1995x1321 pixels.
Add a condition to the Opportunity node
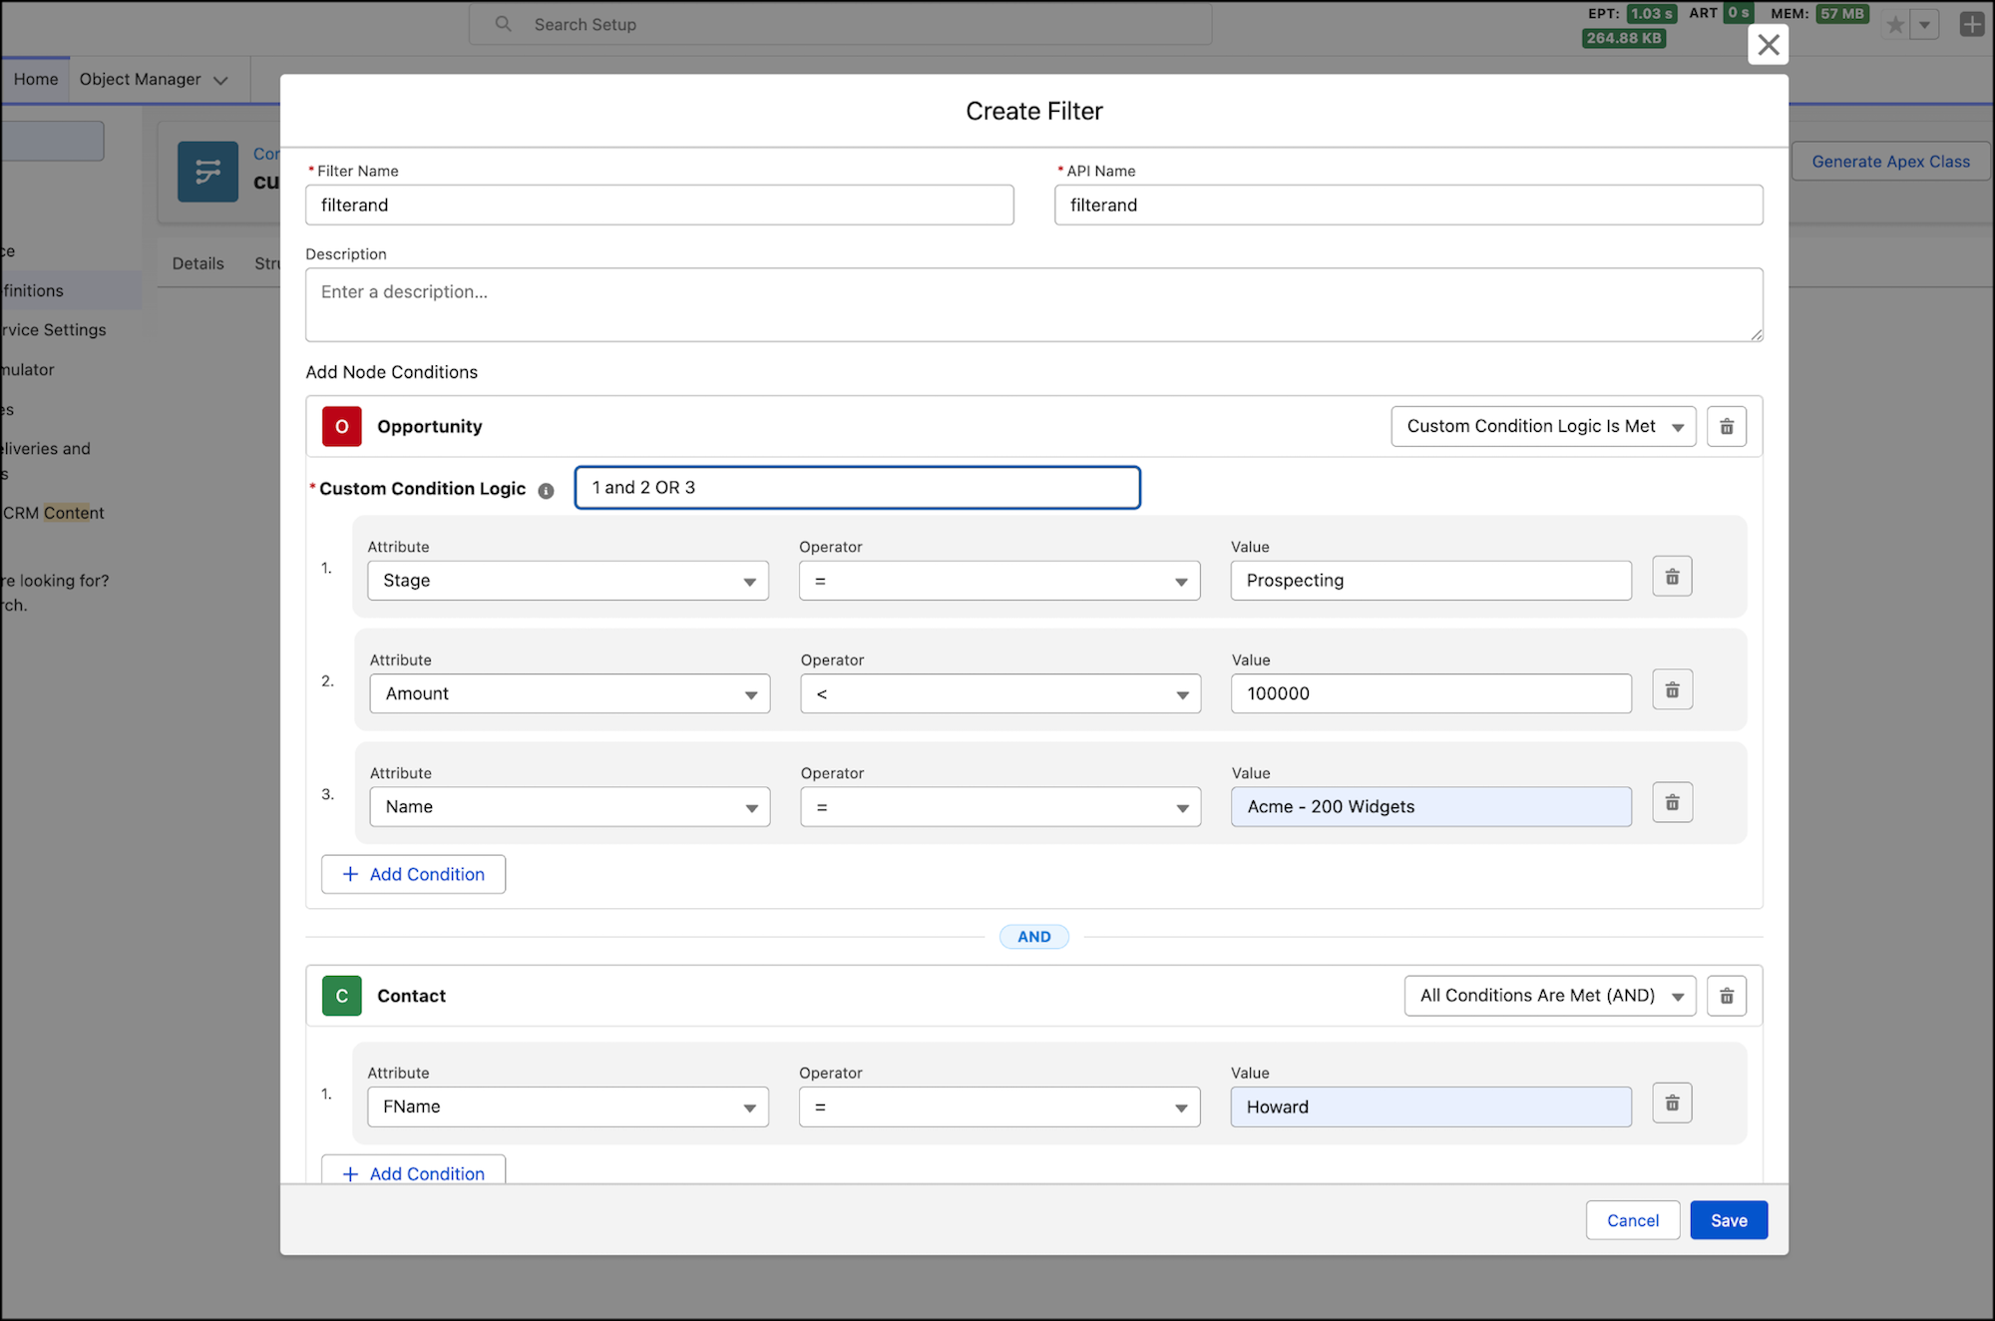coord(413,874)
